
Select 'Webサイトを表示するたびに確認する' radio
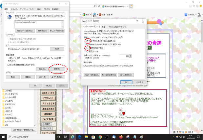[87, 41]
